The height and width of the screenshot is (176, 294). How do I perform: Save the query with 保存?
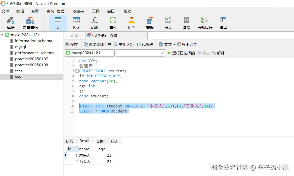pos(71,44)
